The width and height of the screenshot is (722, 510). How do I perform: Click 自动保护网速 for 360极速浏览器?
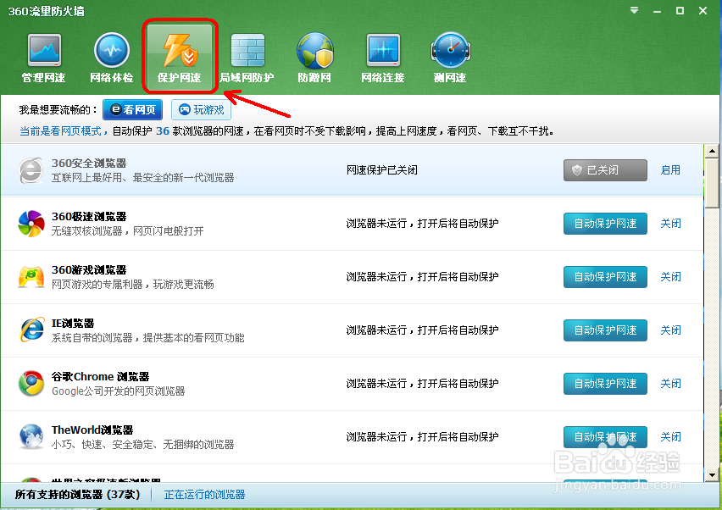point(605,224)
